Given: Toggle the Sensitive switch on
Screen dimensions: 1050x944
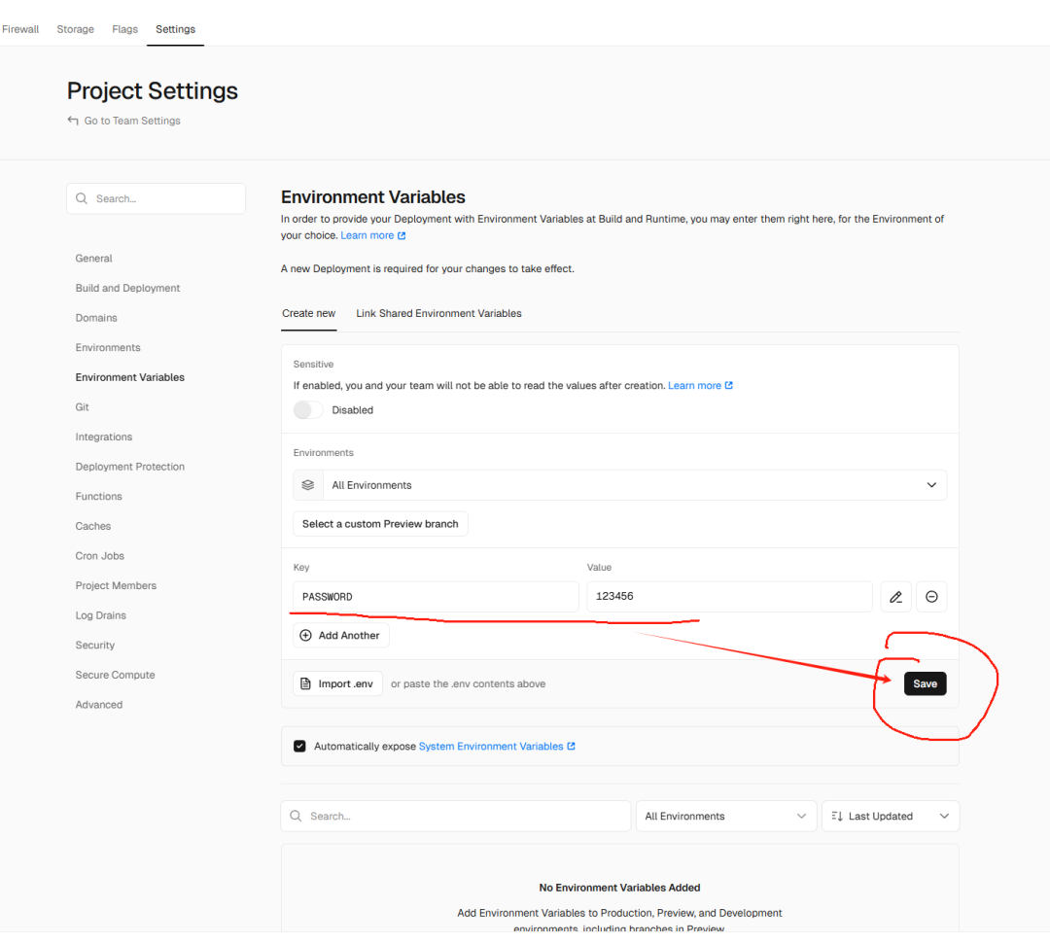Looking at the screenshot, I should pos(308,410).
